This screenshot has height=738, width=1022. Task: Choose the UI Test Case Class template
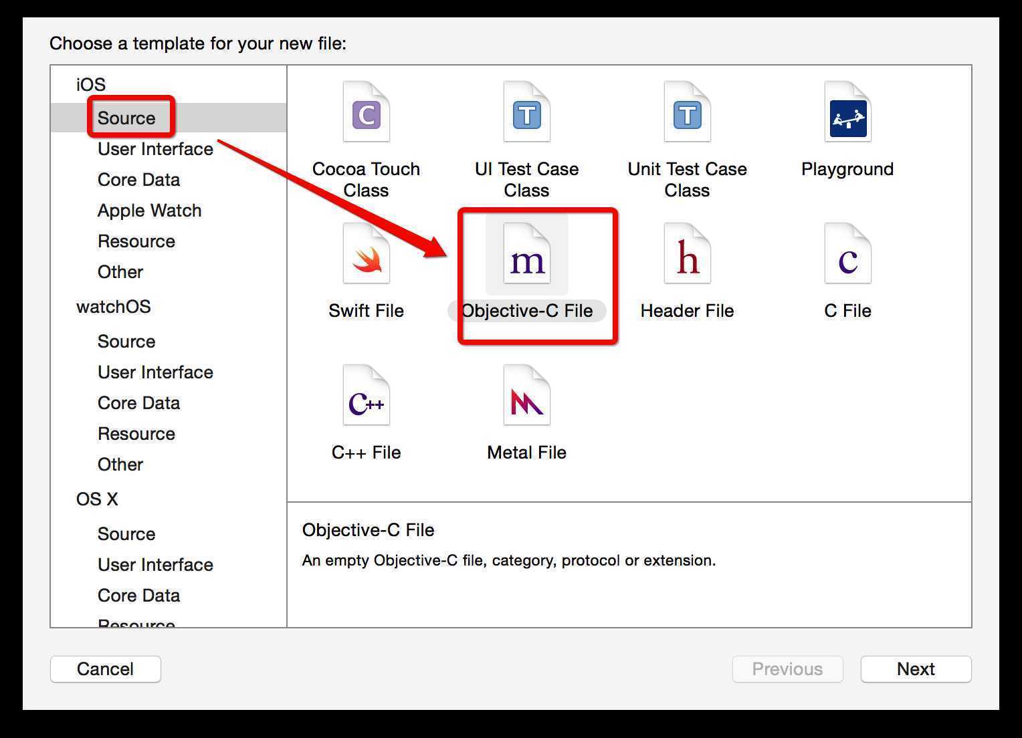[526, 112]
